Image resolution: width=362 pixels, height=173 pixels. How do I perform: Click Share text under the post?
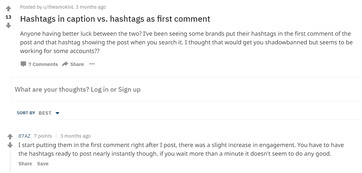(x=77, y=64)
